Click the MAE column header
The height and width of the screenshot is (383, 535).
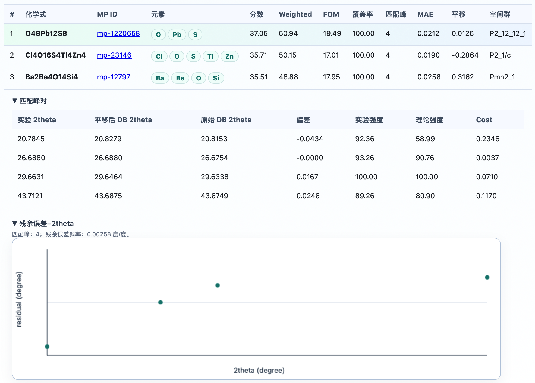tap(425, 14)
